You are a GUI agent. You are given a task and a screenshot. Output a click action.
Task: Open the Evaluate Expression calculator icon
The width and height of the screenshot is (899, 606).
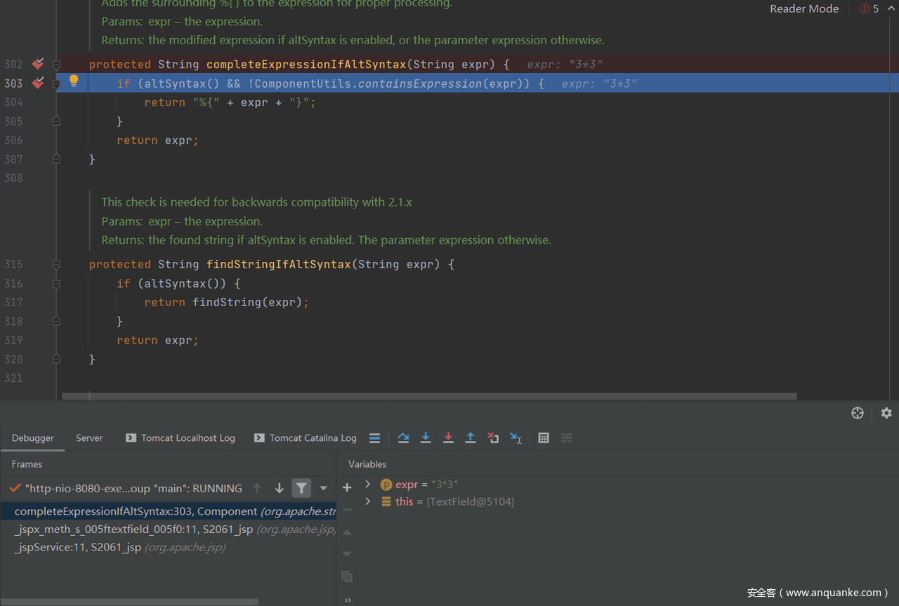544,437
